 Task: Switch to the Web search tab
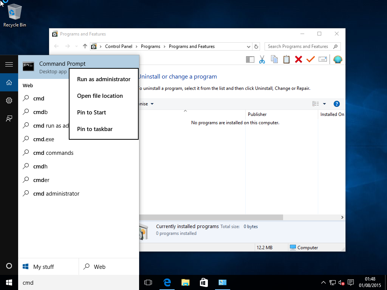coord(109,267)
